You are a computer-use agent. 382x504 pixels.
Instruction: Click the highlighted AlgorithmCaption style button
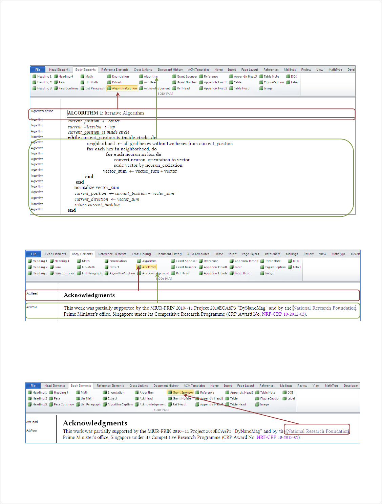click(x=122, y=88)
